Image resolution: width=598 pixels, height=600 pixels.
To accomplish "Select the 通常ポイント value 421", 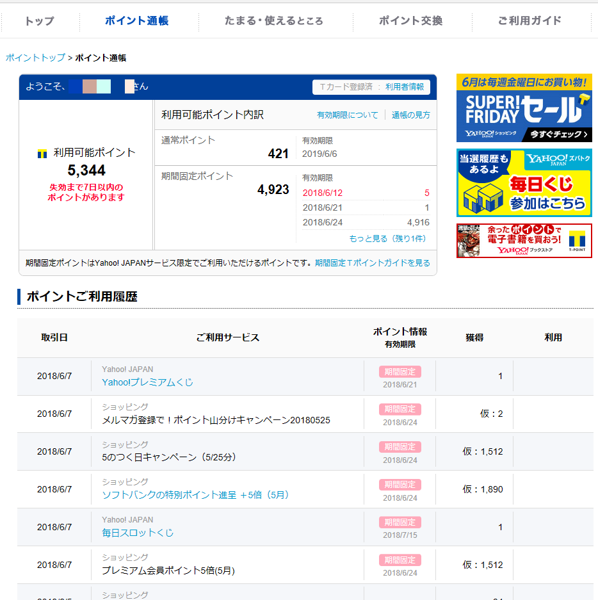I will [278, 154].
